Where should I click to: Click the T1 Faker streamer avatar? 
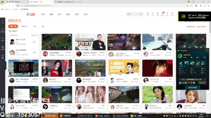(x=45, y=107)
